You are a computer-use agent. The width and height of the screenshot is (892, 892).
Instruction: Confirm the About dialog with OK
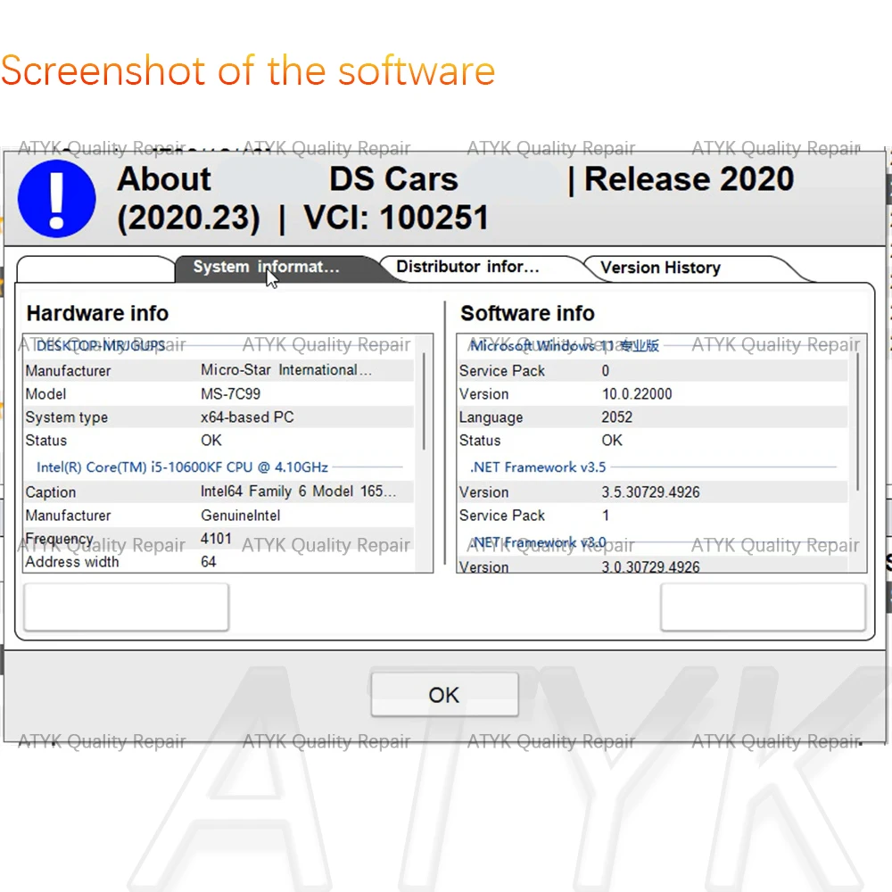[444, 695]
